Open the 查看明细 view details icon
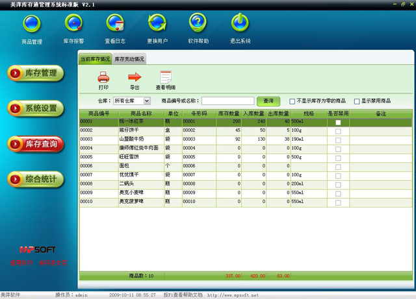 pos(165,77)
